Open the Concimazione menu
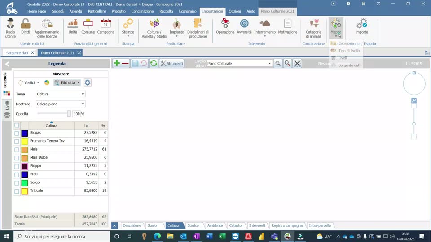 point(142,11)
